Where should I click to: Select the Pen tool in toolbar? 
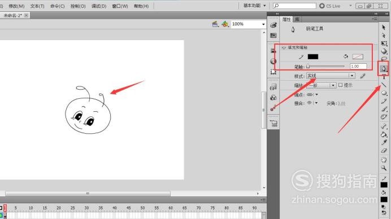(384, 68)
